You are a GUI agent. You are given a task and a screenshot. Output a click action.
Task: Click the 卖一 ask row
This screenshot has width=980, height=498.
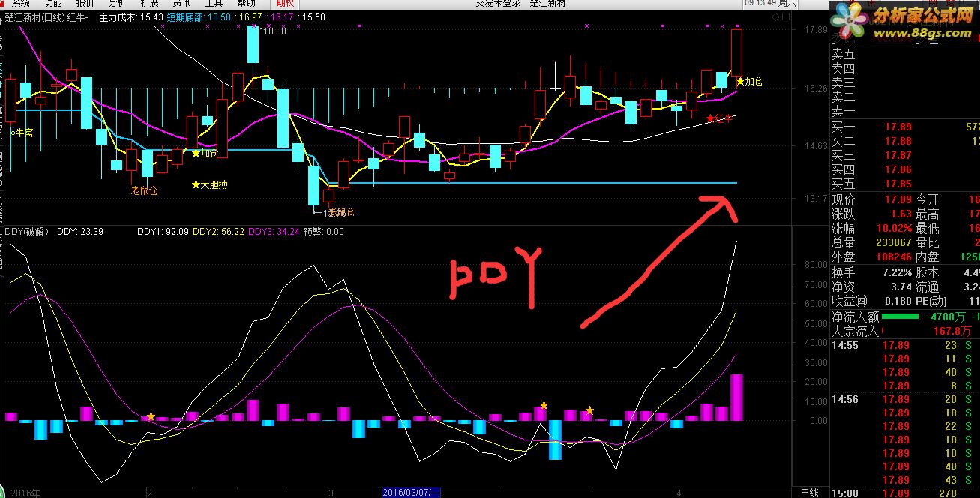(x=904, y=111)
